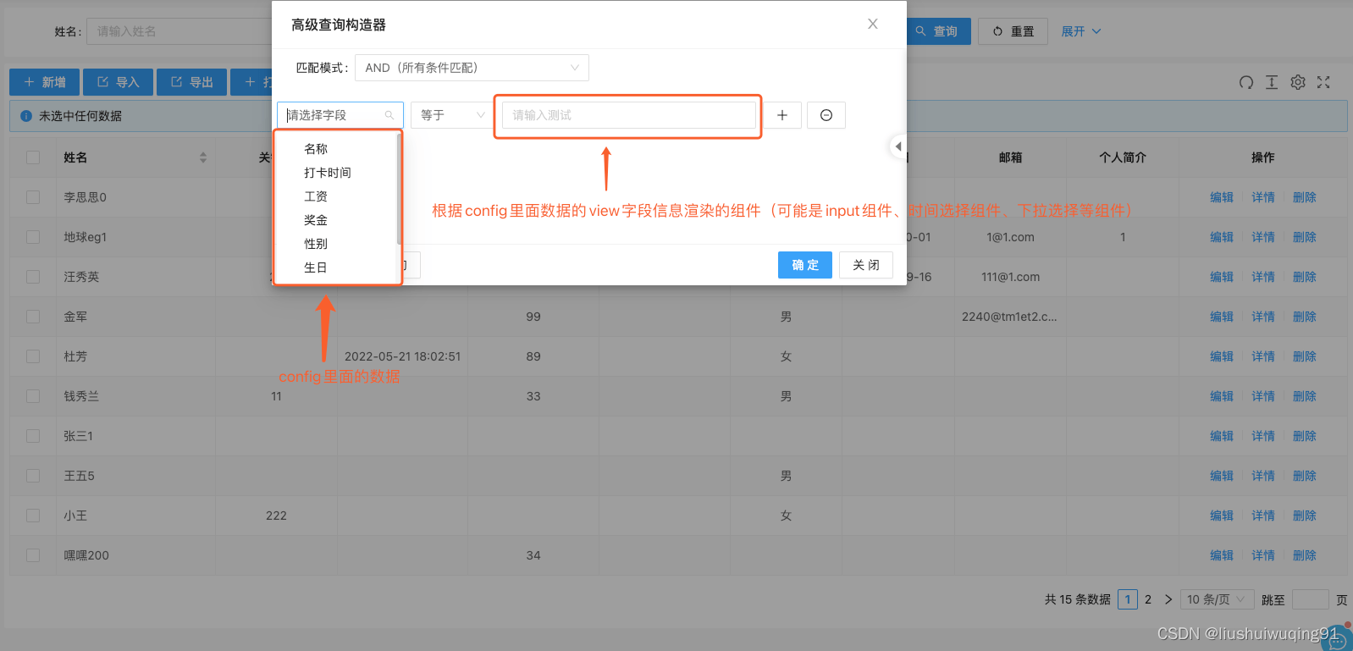Open the 10 条/页 page size dropdown
The height and width of the screenshot is (651, 1353).
(x=1217, y=599)
